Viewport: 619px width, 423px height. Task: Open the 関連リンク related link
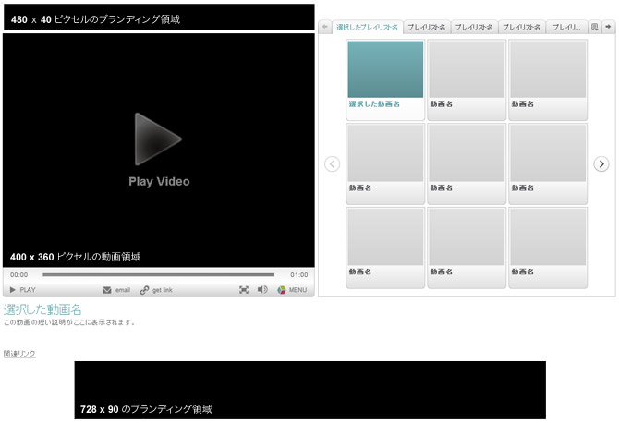coord(19,354)
